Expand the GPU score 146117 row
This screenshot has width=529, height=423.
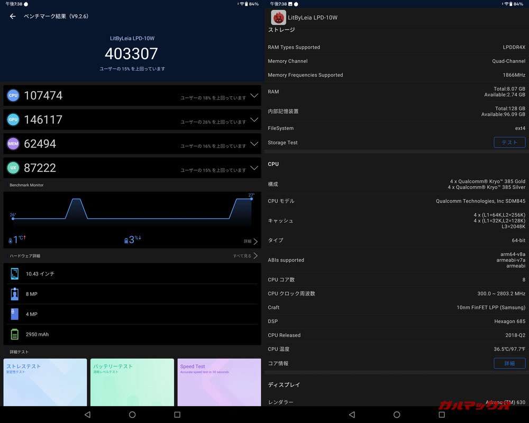pos(254,120)
